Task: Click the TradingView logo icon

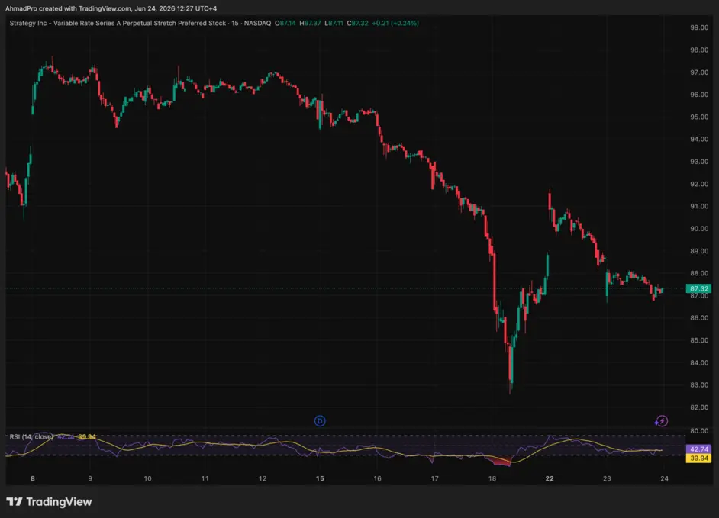Action: point(15,501)
